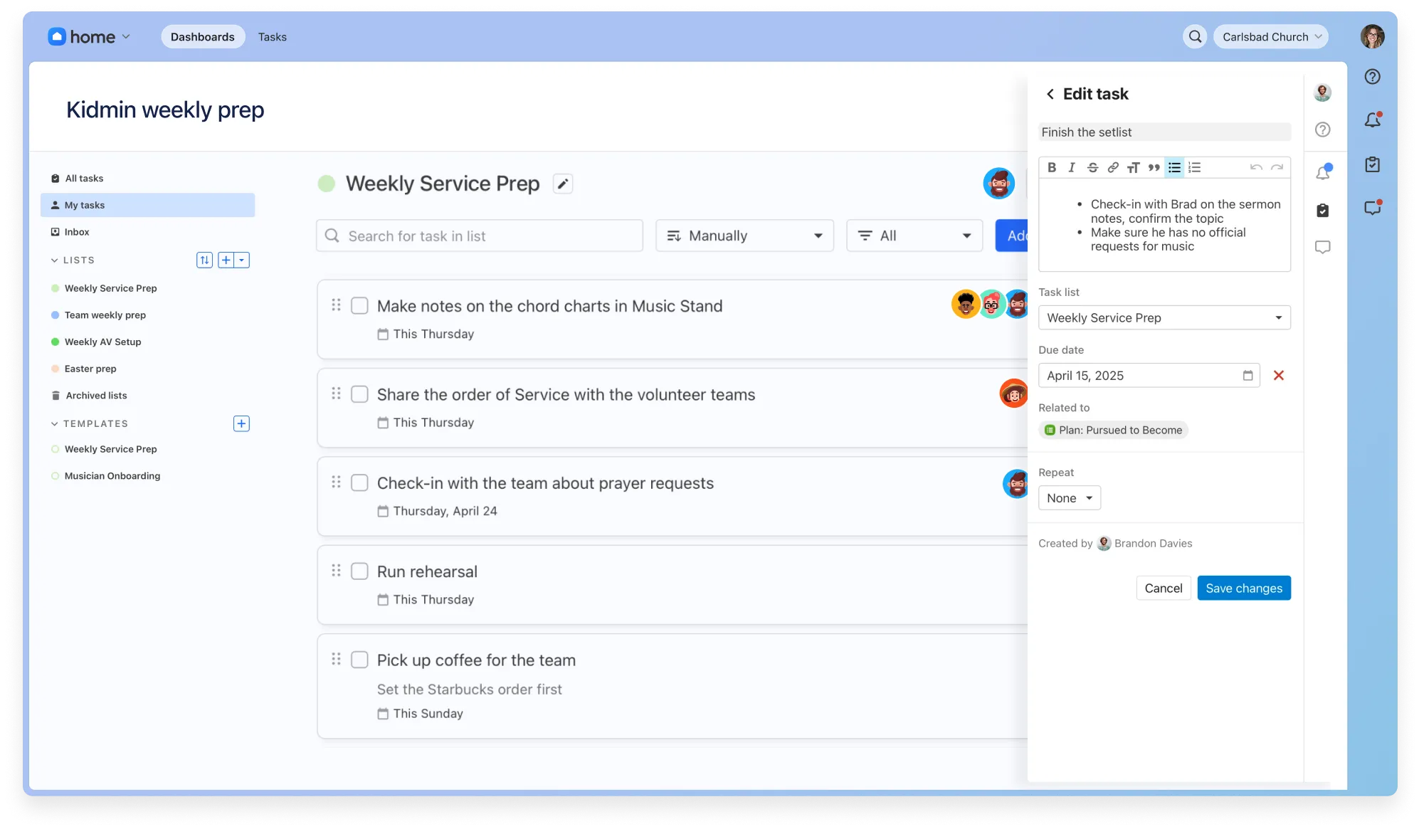Viewport: 1419px width, 829px height.
Task: Click the pencil icon beside Weekly Service Prep
Action: [x=563, y=184]
